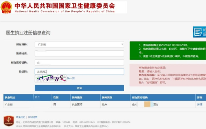
Task: Open the 联系我们 footer link
Action: 21,117
